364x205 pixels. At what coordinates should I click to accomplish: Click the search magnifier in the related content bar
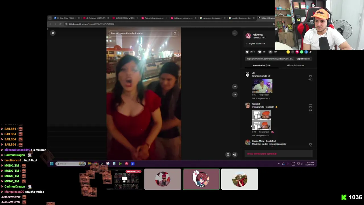tap(175, 33)
